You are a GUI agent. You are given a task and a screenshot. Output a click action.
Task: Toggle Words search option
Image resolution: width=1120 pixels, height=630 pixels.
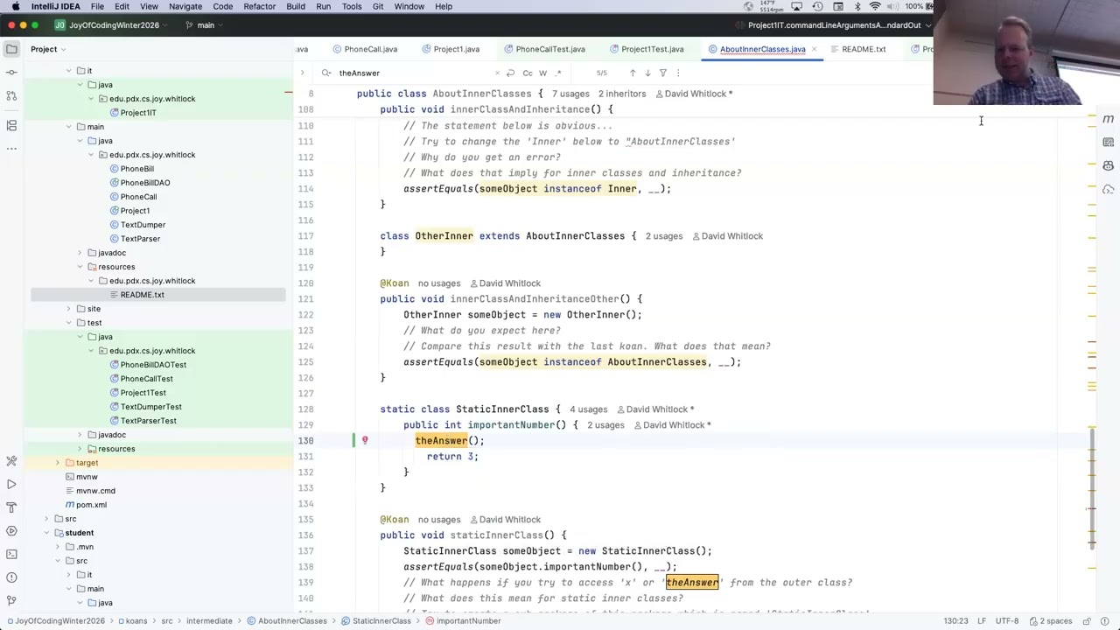[x=542, y=73]
